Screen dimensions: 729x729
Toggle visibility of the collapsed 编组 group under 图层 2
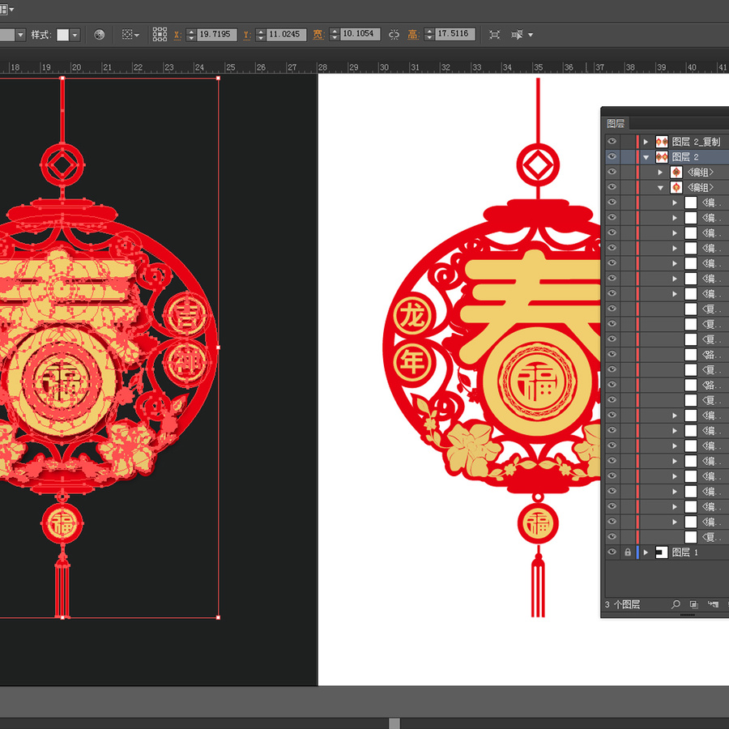point(612,172)
